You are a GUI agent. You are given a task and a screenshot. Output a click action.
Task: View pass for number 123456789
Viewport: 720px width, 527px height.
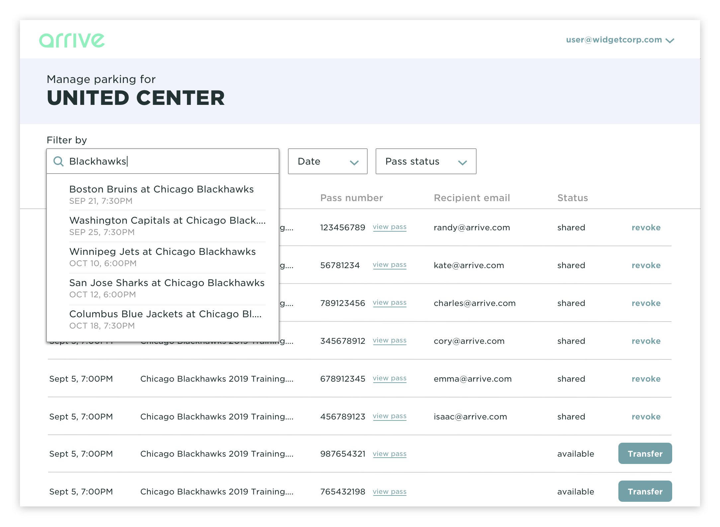[390, 227]
